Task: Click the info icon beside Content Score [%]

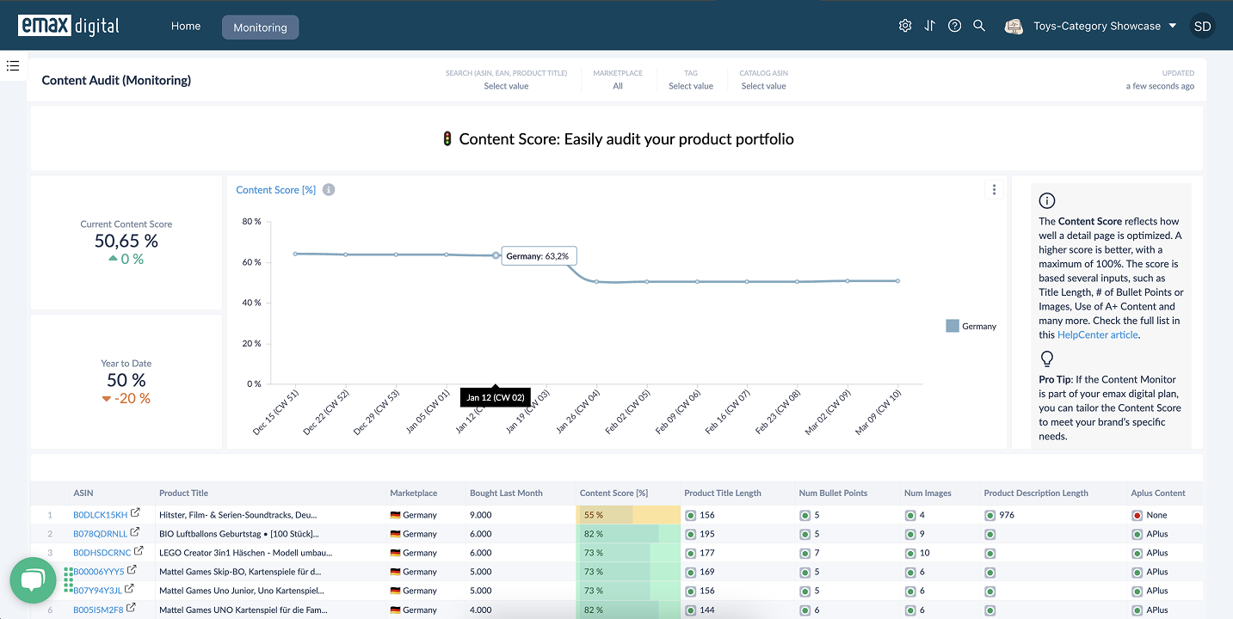Action: (329, 190)
